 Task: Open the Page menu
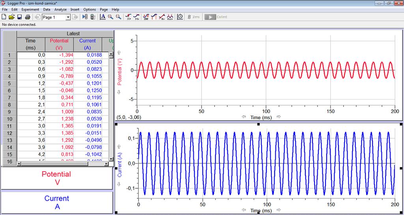(104, 9)
